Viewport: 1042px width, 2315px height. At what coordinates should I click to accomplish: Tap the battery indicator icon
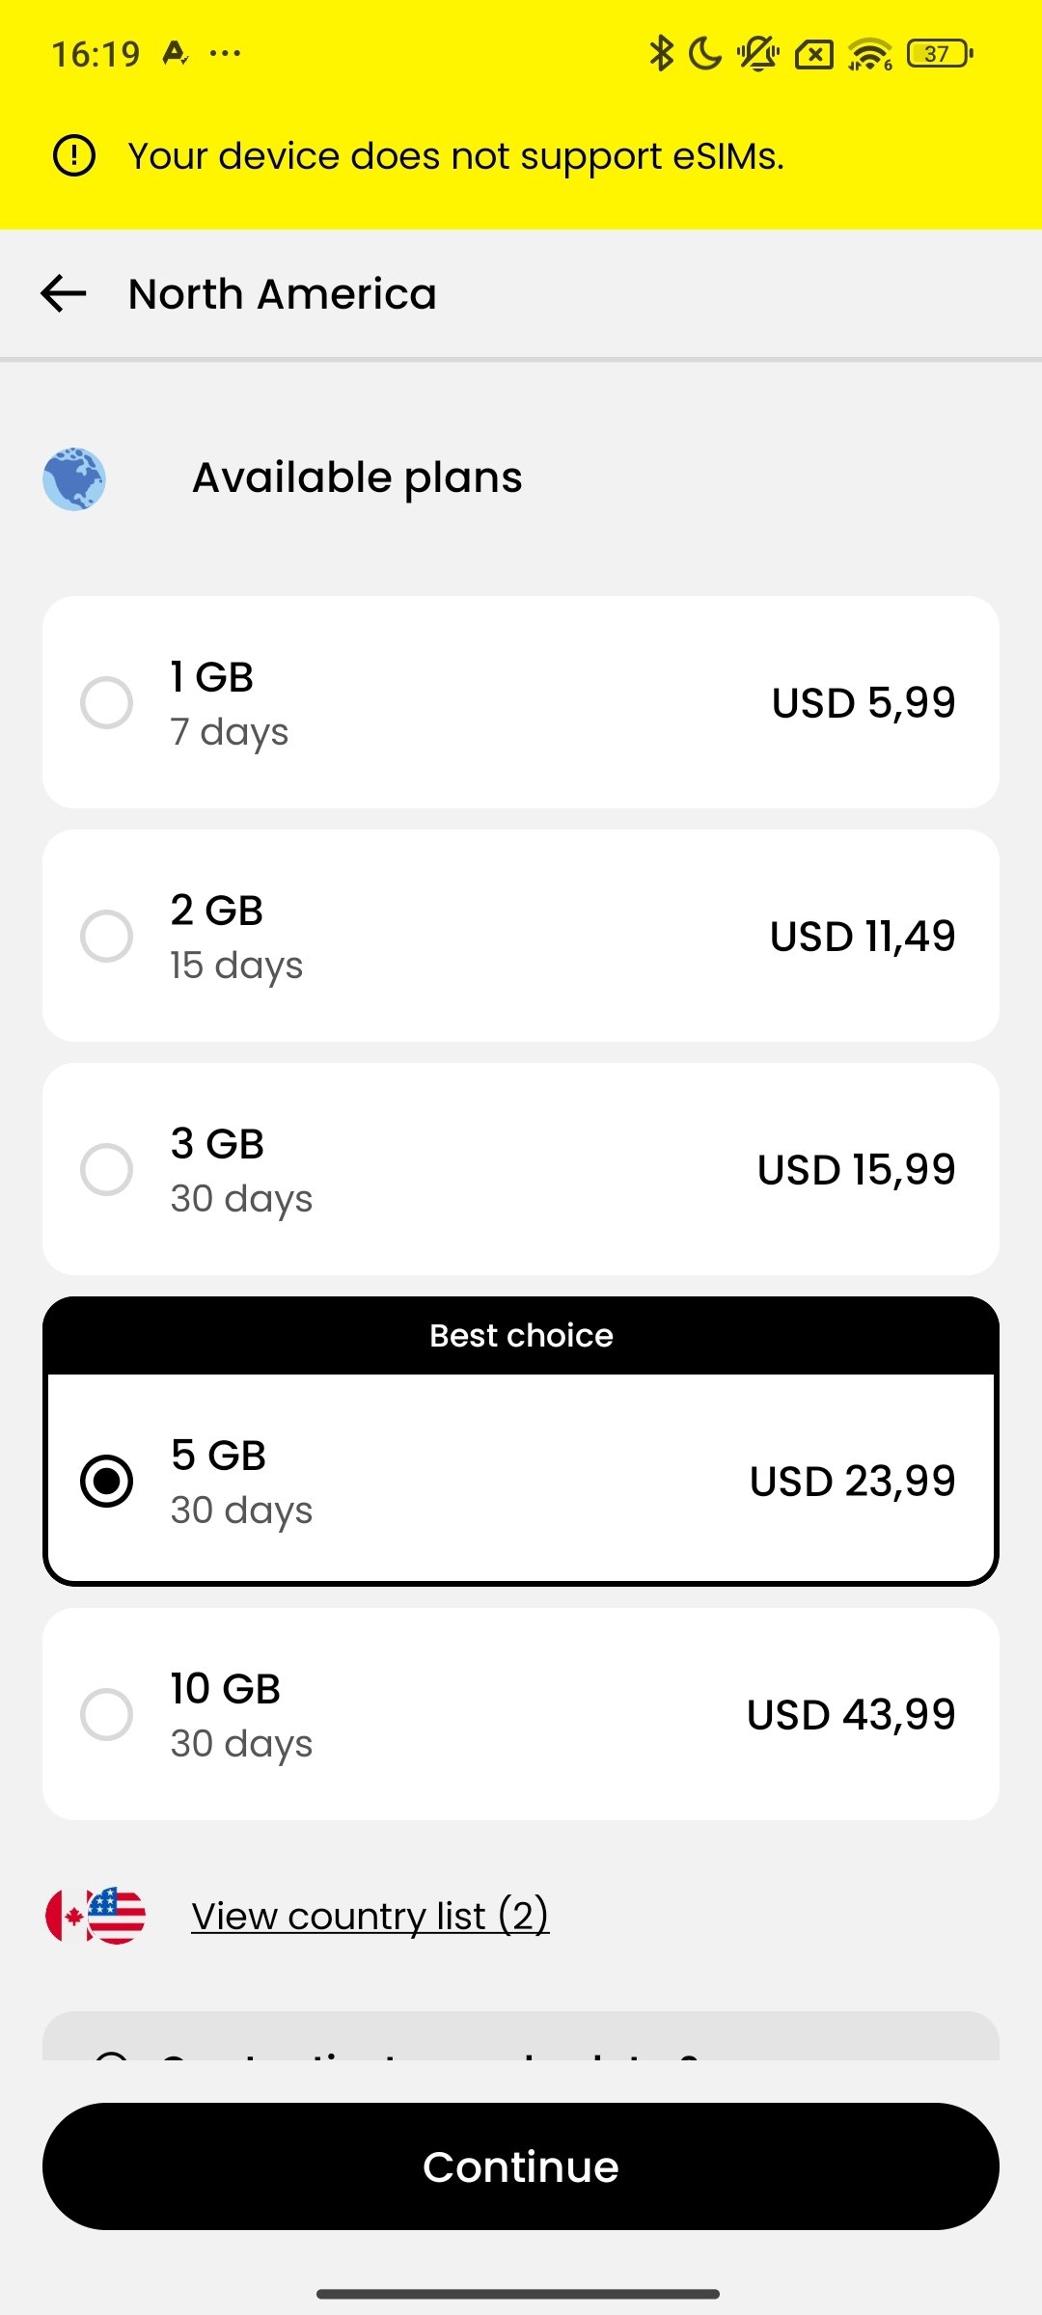coord(940,54)
